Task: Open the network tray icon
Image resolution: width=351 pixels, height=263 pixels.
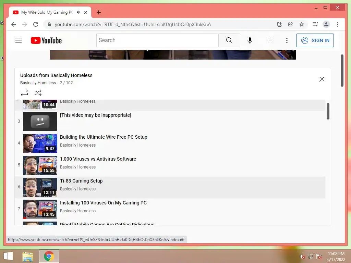Action: coord(311,256)
